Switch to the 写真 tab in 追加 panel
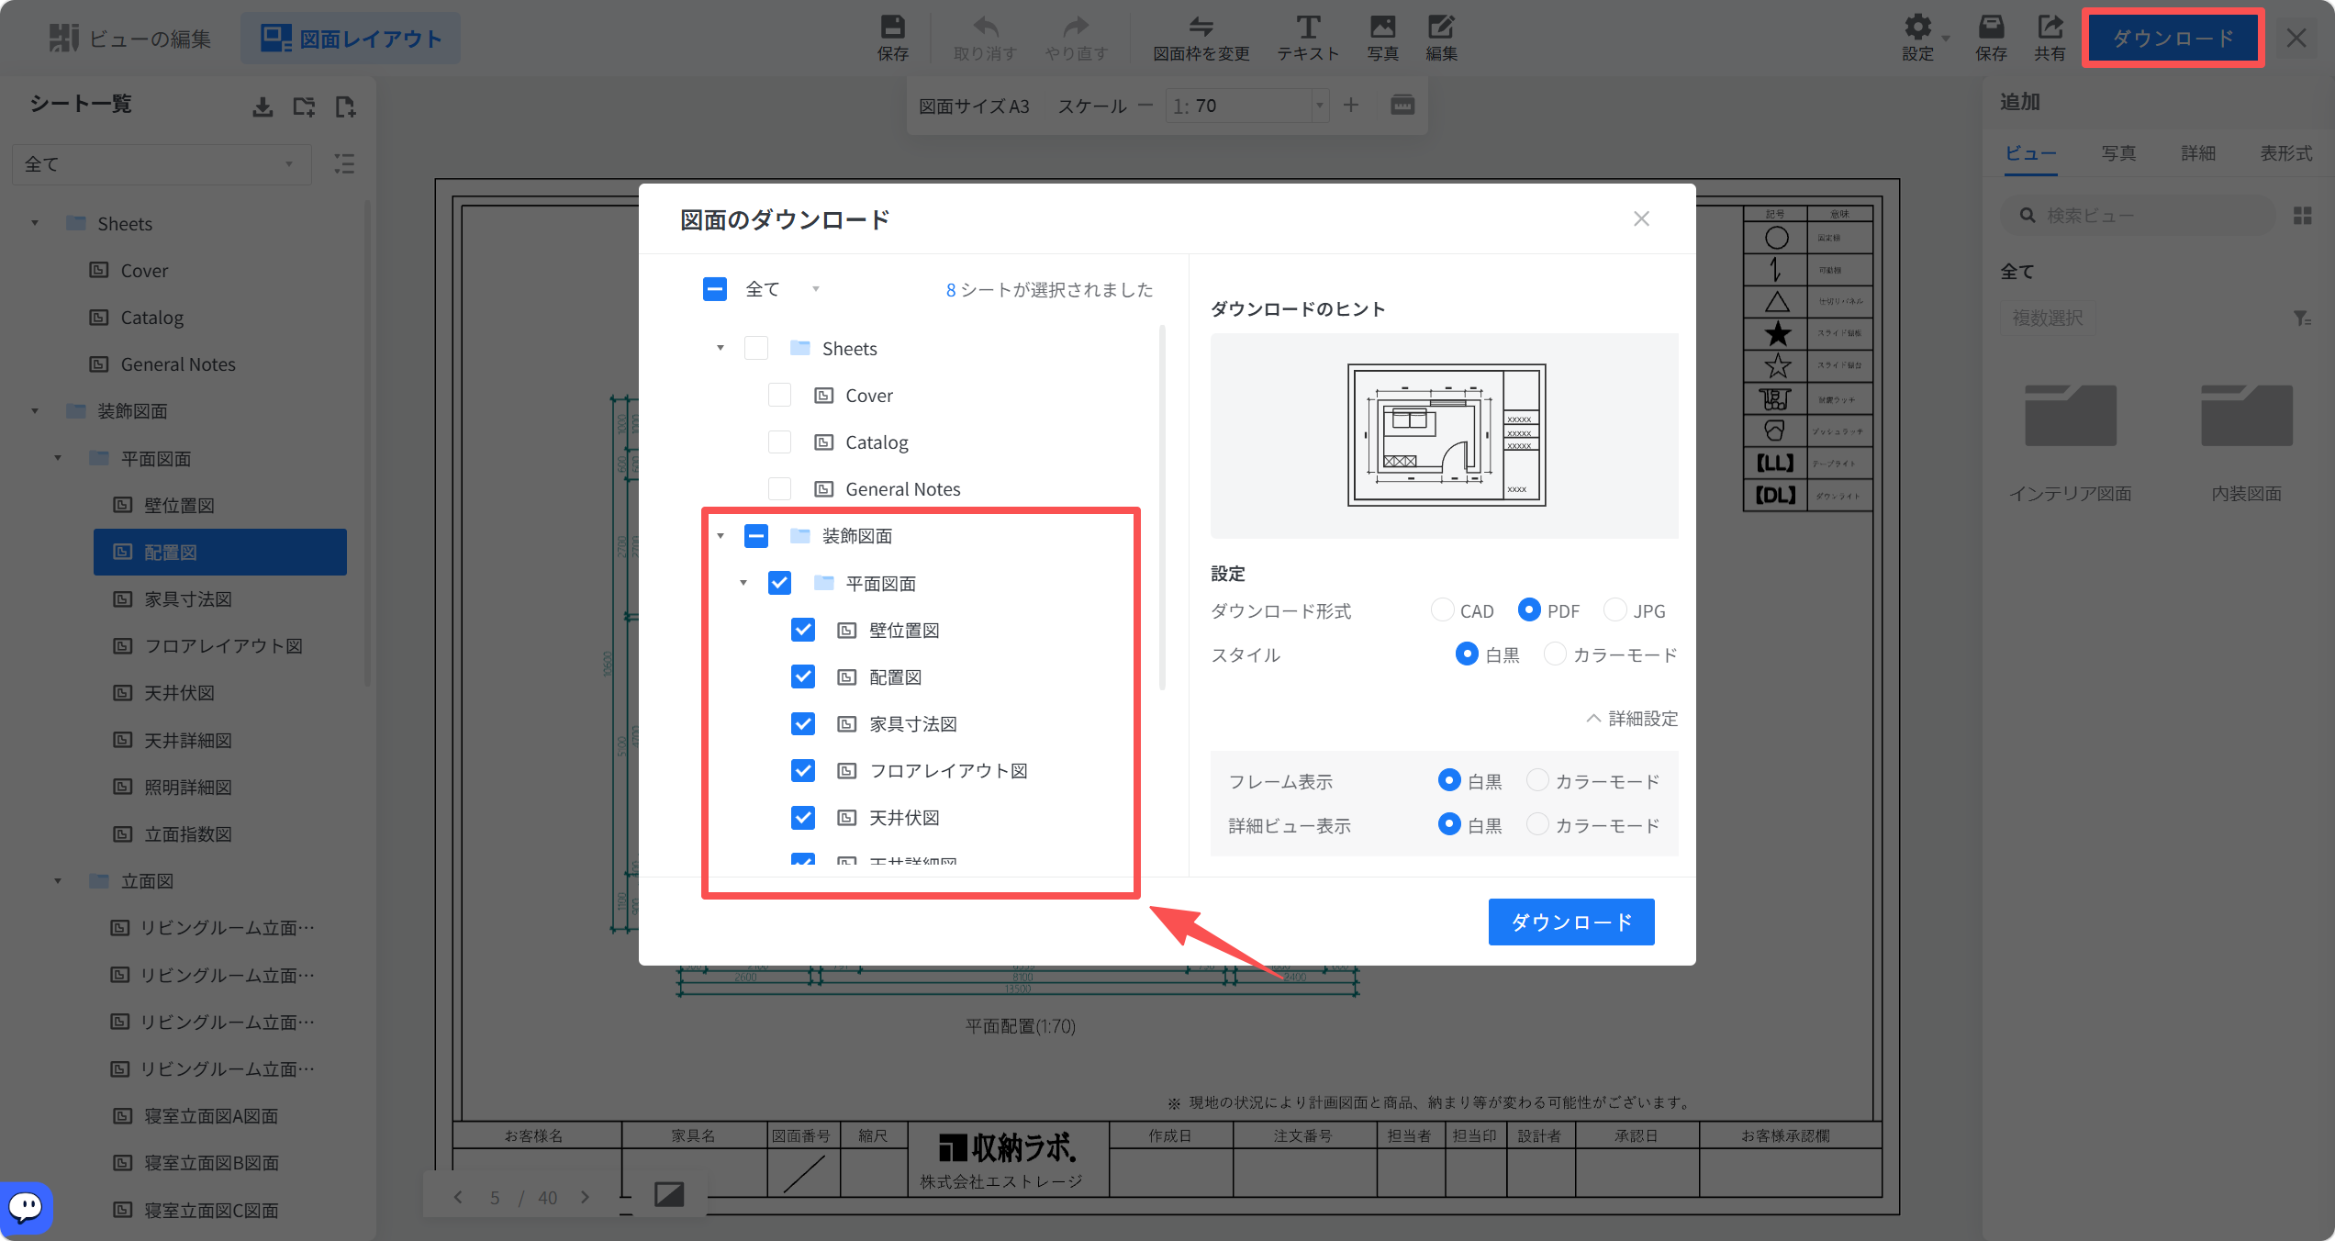 pyautogui.click(x=2118, y=153)
